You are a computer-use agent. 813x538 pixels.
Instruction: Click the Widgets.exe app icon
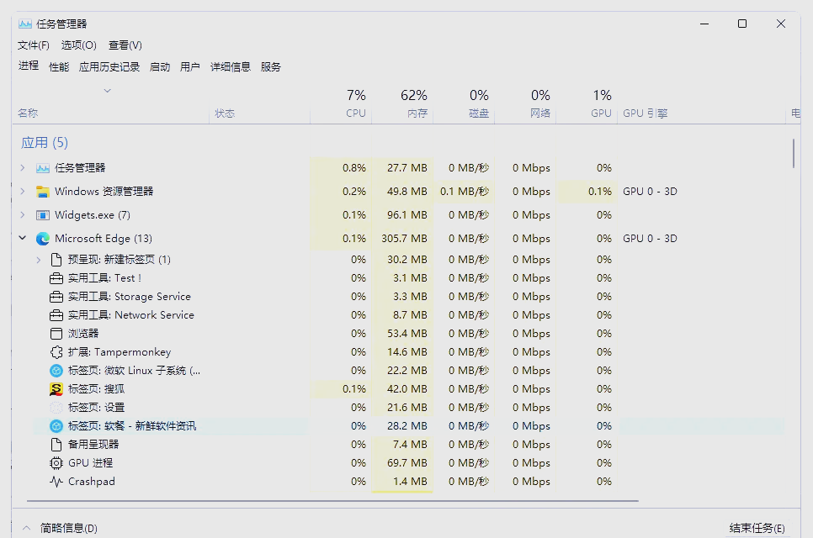point(43,215)
